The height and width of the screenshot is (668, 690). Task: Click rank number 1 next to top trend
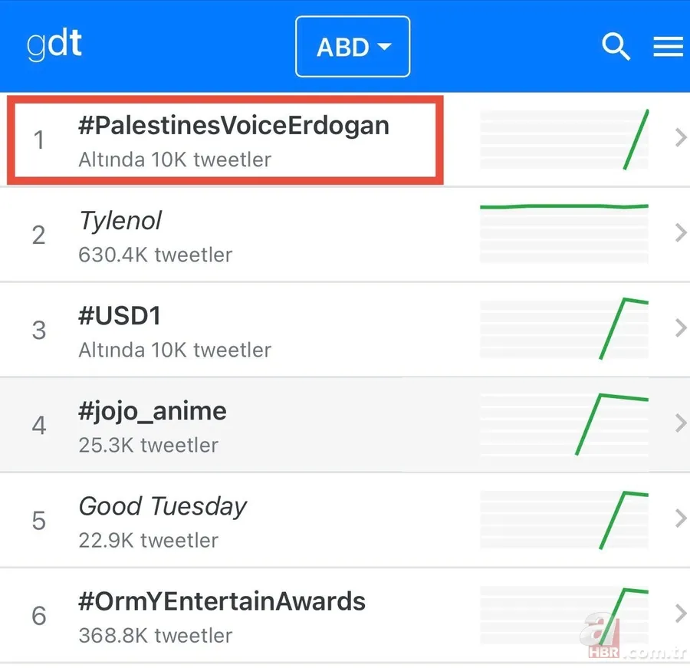point(39,140)
